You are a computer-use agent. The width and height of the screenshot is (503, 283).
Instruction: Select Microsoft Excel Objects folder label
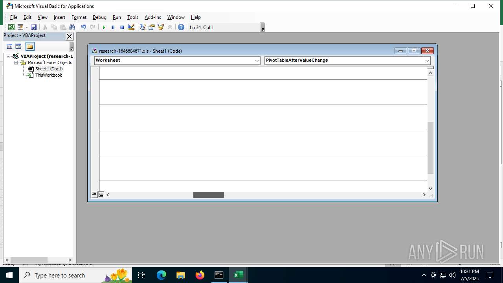(x=50, y=62)
